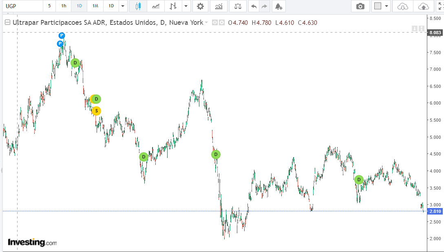Select the highlighted blue 1D interval

point(79,6)
